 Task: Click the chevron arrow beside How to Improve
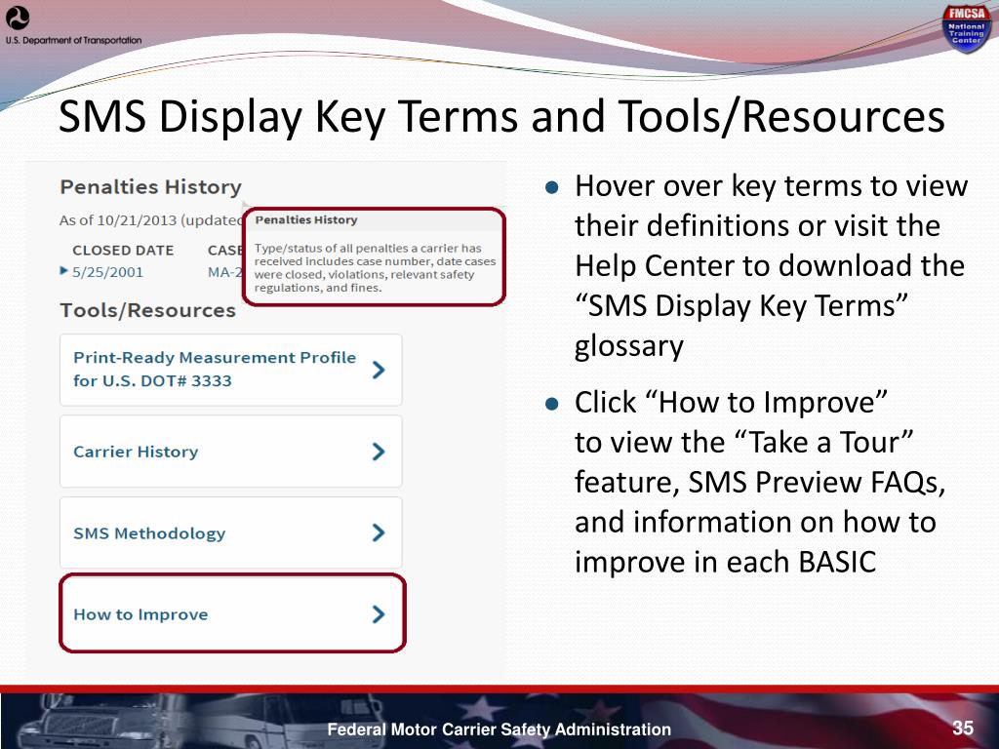click(x=379, y=614)
